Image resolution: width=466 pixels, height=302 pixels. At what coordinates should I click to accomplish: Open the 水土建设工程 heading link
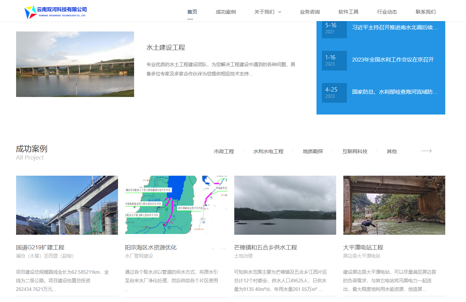[x=166, y=48]
